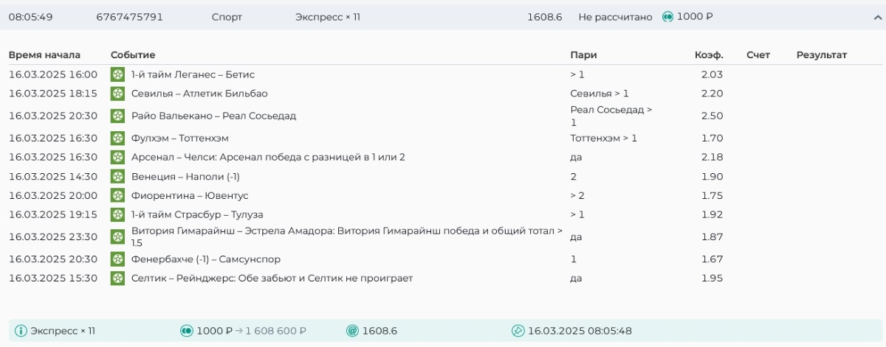Click football icon next to Леганес – Бетис
Image resolution: width=886 pixels, height=347 pixels.
(117, 74)
